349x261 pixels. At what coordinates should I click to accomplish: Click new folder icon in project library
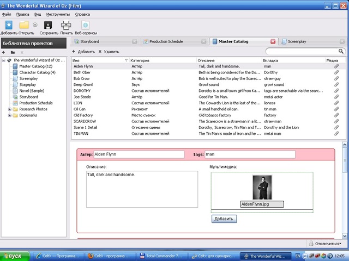pos(13,52)
